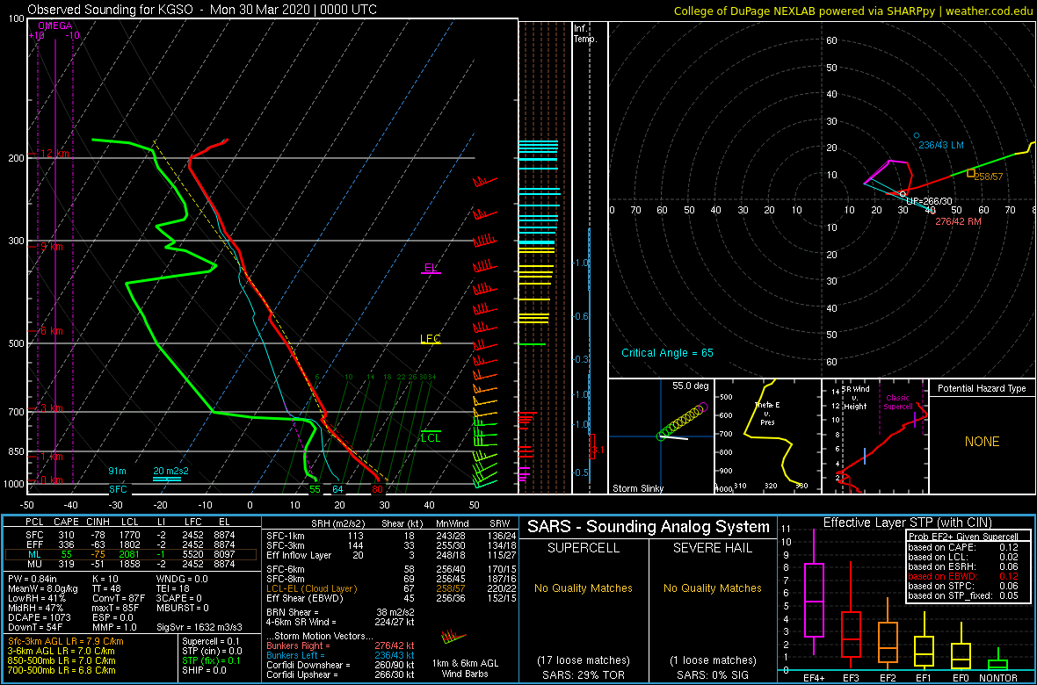This screenshot has height=685, width=1037.
Task: Click the Inf. Temp. column heading
Action: click(x=586, y=33)
